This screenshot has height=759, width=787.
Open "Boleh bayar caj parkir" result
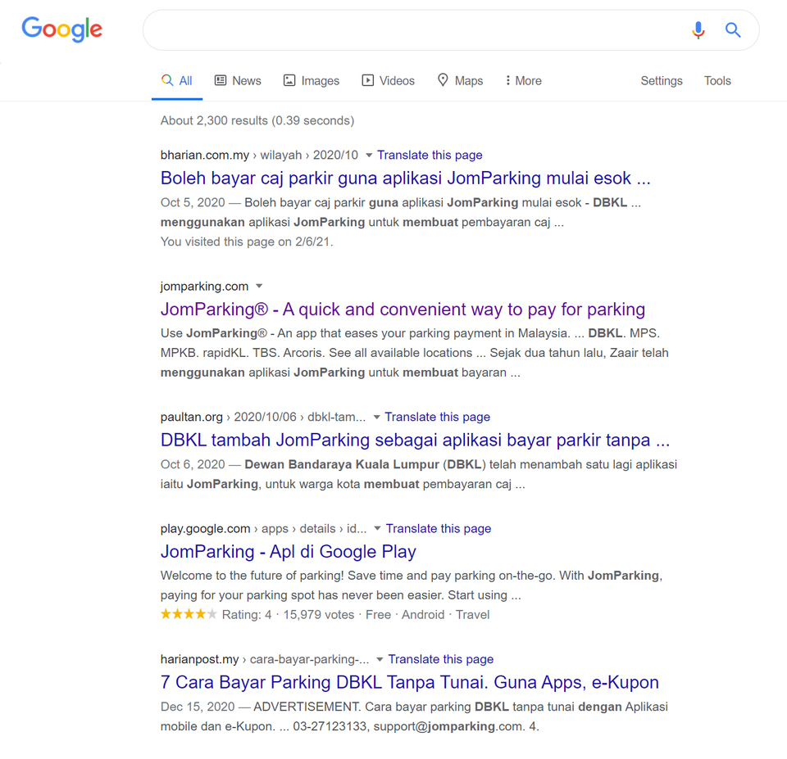pyautogui.click(x=405, y=178)
